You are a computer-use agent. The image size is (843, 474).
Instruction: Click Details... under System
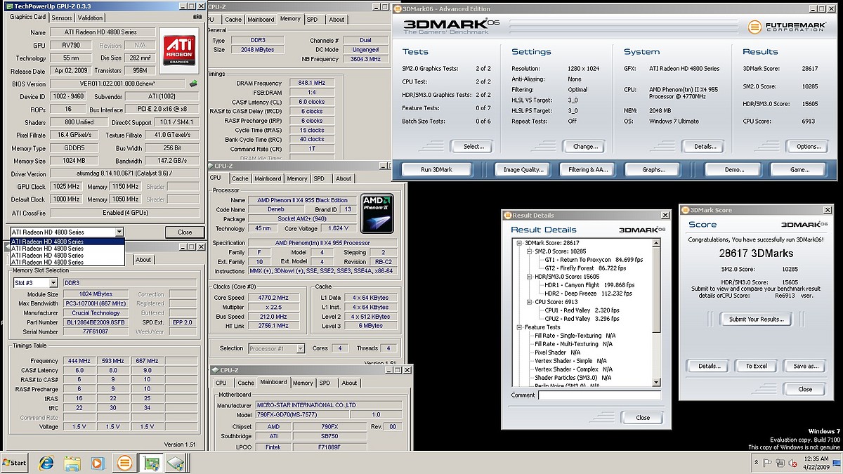click(705, 146)
